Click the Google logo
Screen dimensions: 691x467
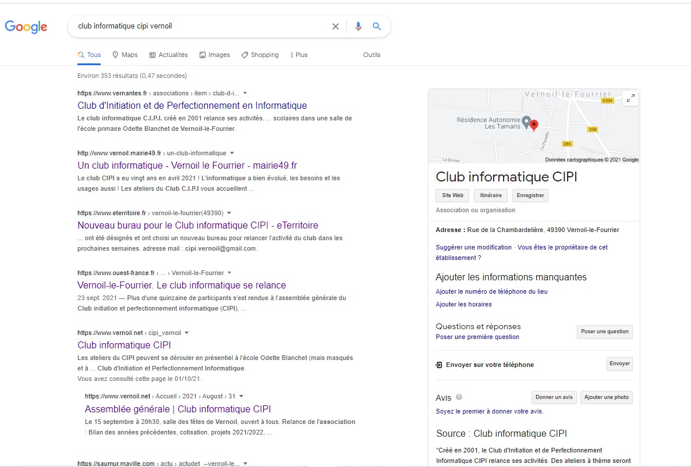point(26,27)
